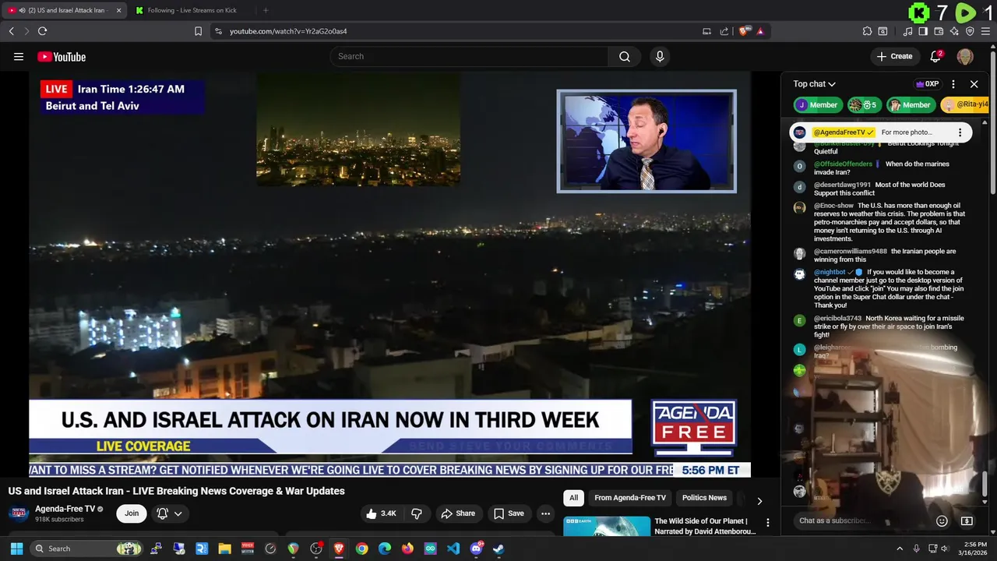Click the purple J Member chip

click(818, 105)
